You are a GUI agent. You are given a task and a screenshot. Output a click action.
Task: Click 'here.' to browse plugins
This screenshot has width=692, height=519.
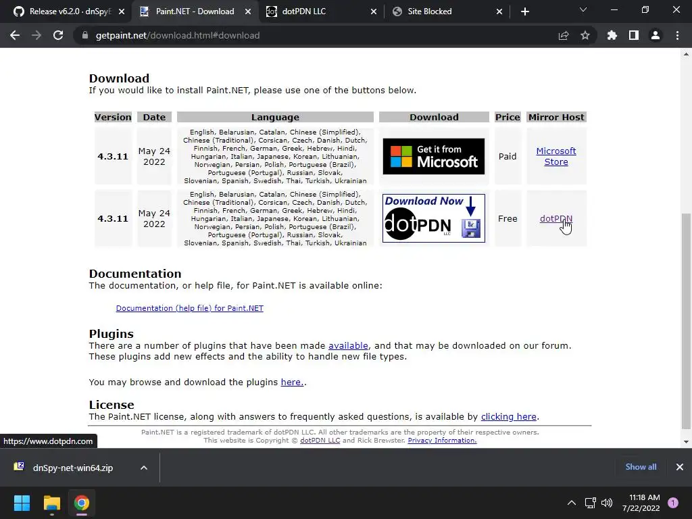point(292,382)
